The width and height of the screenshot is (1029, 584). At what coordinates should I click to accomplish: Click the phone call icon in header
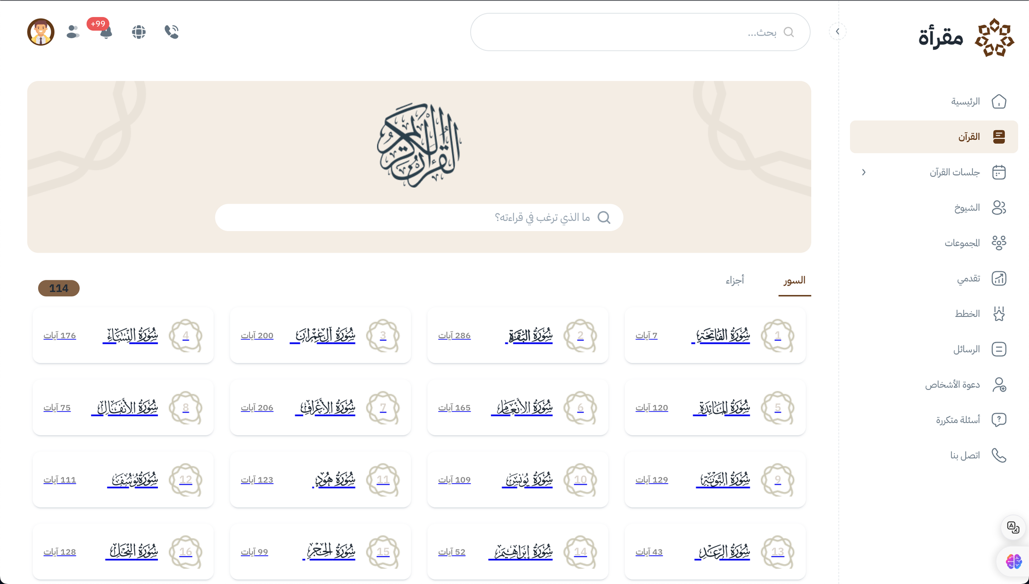pos(171,32)
